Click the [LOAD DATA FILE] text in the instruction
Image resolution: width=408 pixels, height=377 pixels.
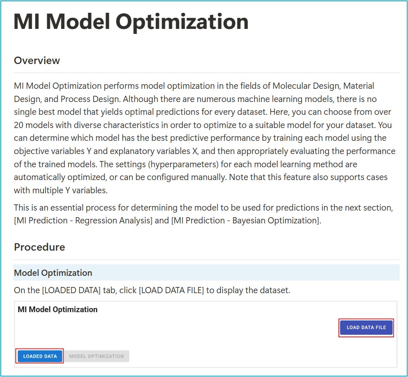(x=171, y=290)
